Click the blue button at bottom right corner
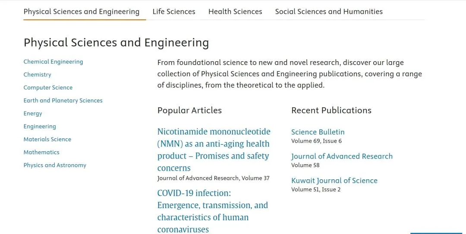Image resolution: width=466 pixels, height=234 pixels. pyautogui.click(x=436, y=233)
